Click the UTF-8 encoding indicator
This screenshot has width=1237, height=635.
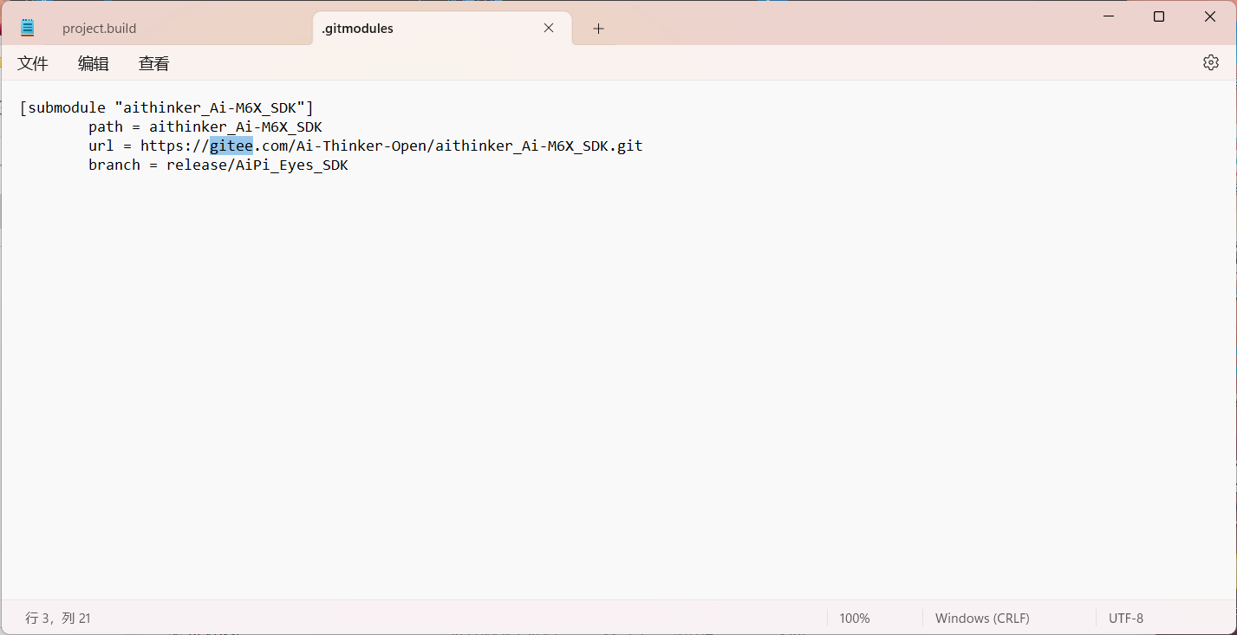click(x=1126, y=618)
